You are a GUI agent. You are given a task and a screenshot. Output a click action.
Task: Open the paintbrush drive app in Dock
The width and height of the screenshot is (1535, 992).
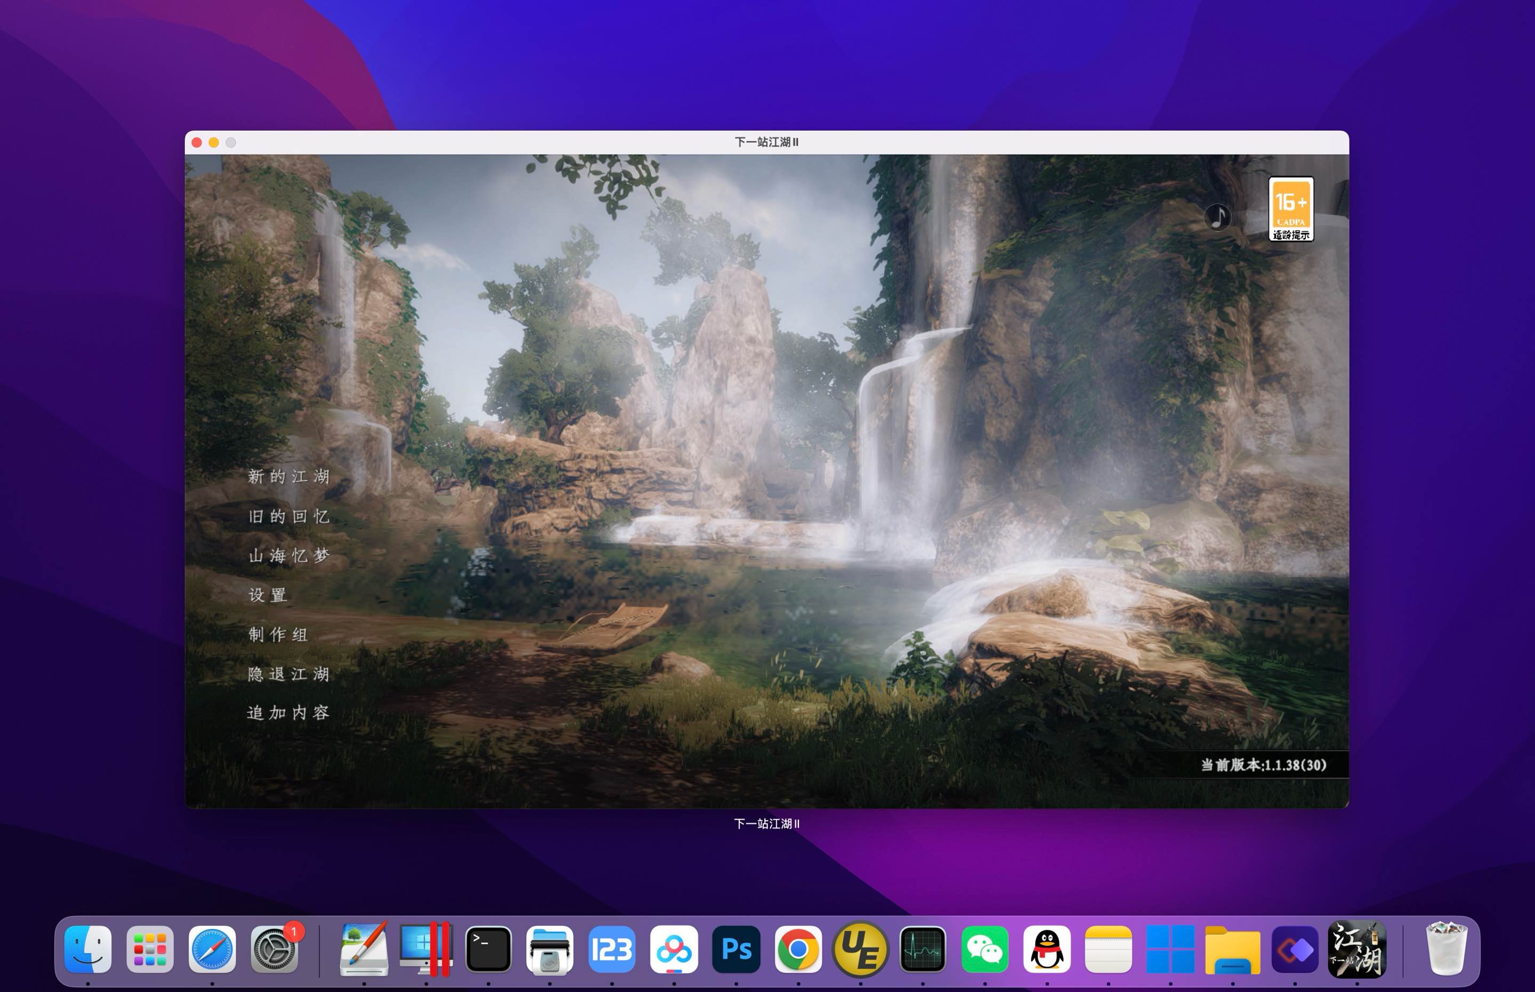point(364,949)
